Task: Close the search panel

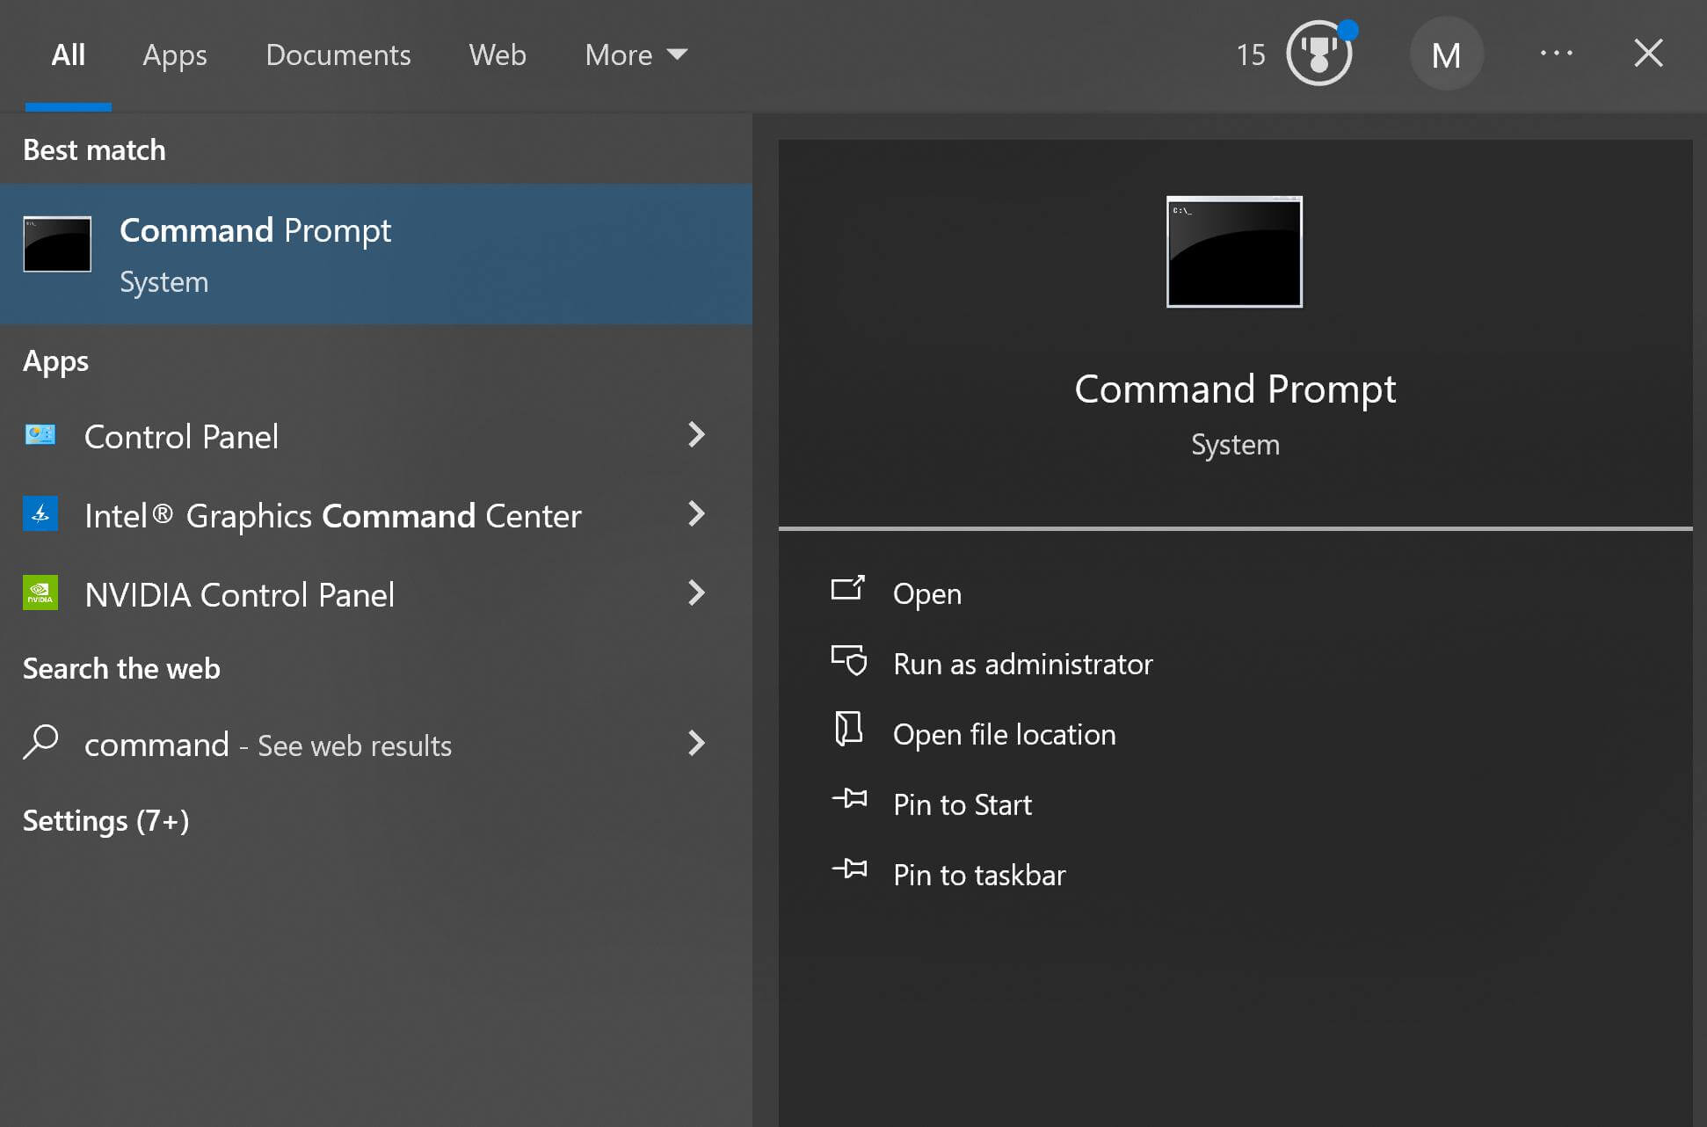Action: click(x=1647, y=54)
